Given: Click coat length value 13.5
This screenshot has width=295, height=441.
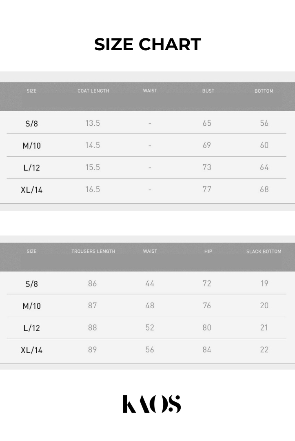Looking at the screenshot, I should coord(93,123).
